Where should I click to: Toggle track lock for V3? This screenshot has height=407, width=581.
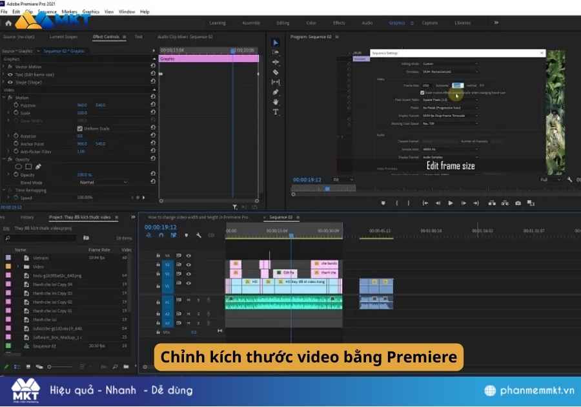tap(158, 265)
